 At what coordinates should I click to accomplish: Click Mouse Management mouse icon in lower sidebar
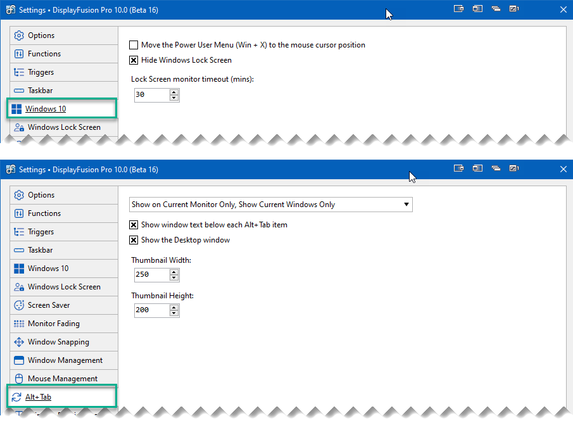(19, 379)
